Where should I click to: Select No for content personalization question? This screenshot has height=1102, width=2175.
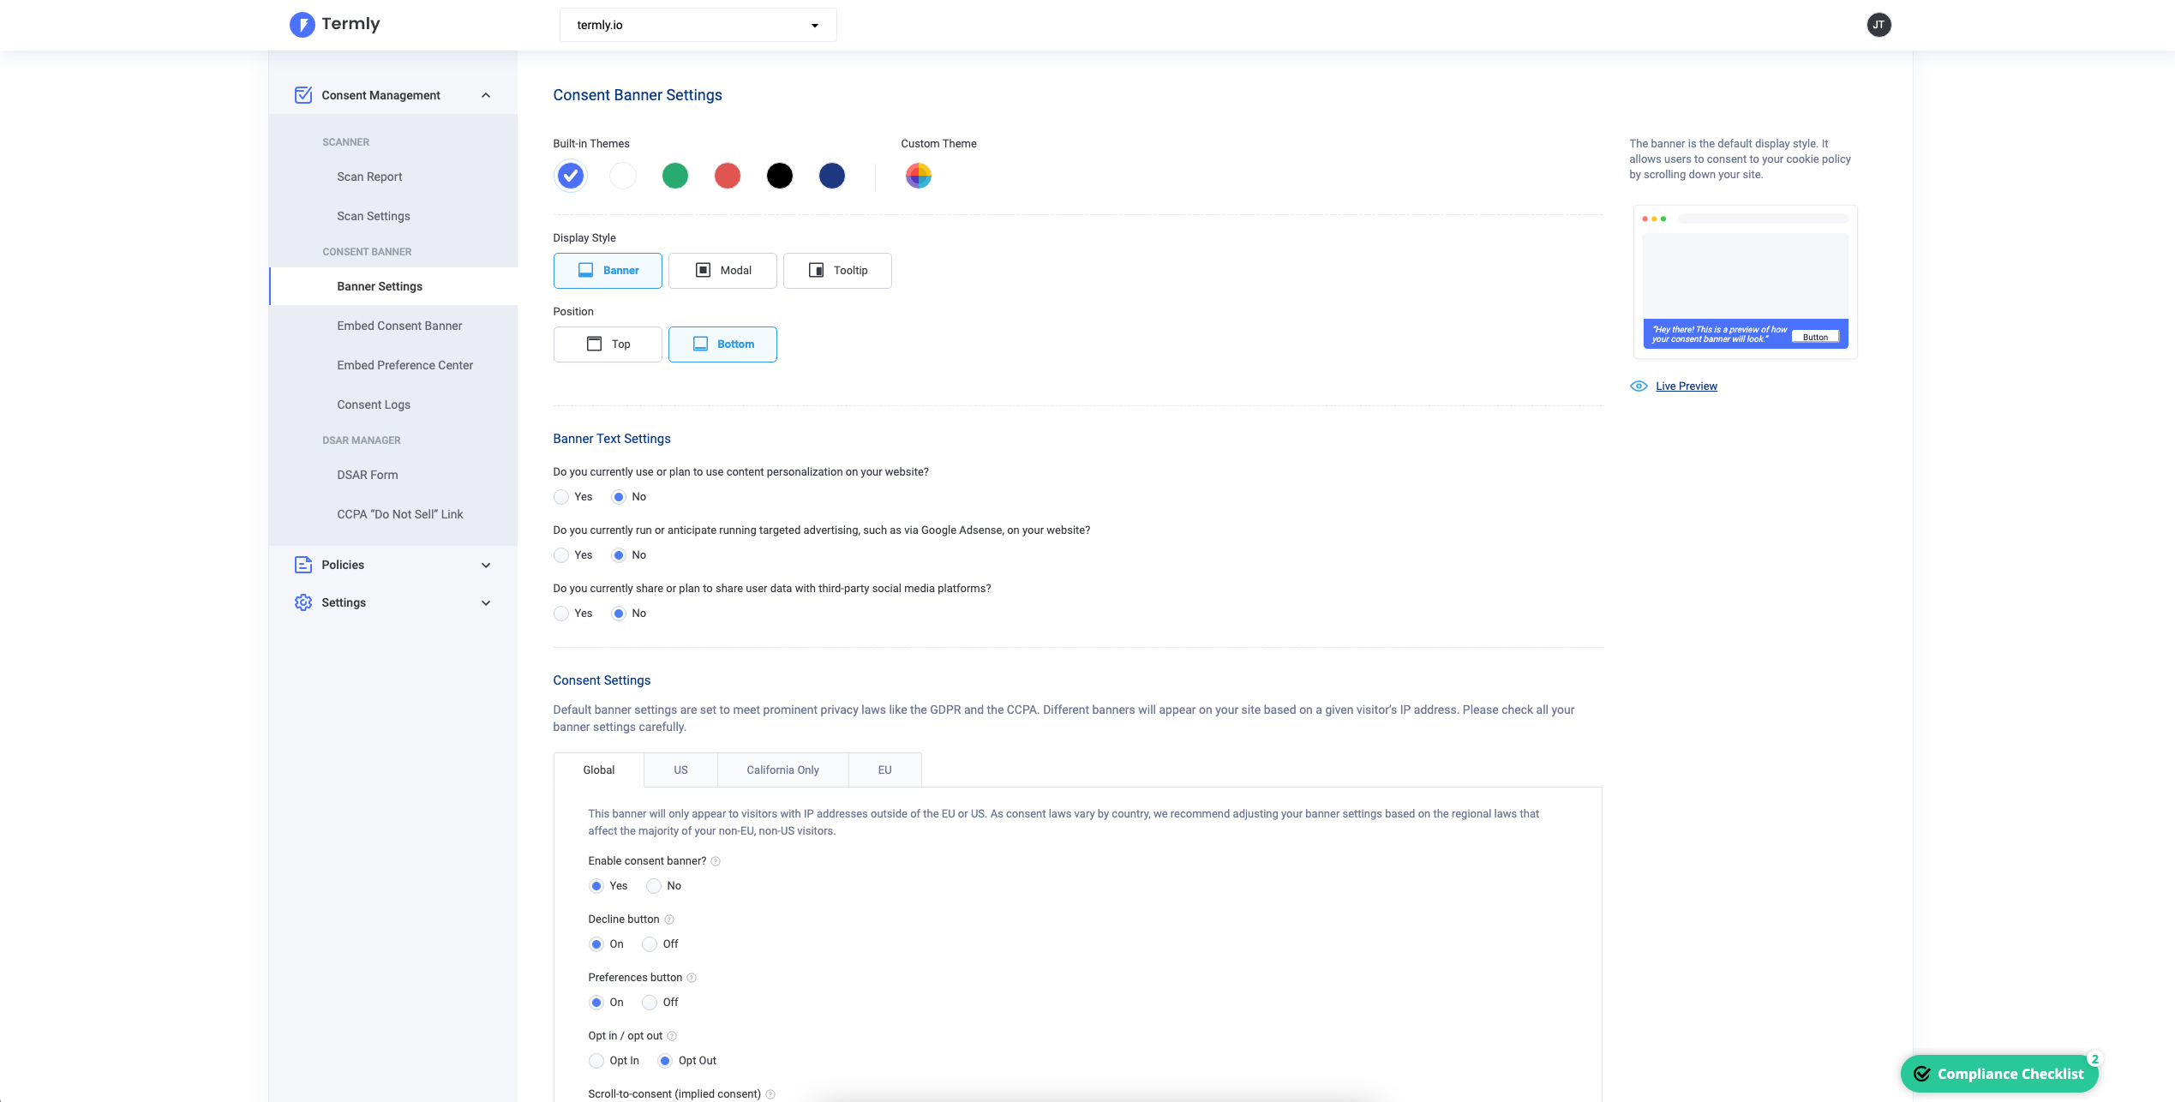point(619,497)
